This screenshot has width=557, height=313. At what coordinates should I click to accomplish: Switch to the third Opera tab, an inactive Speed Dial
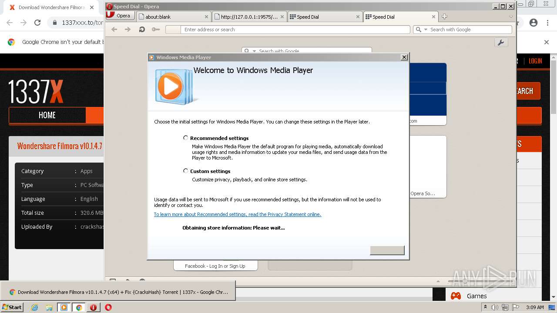pyautogui.click(x=325, y=17)
